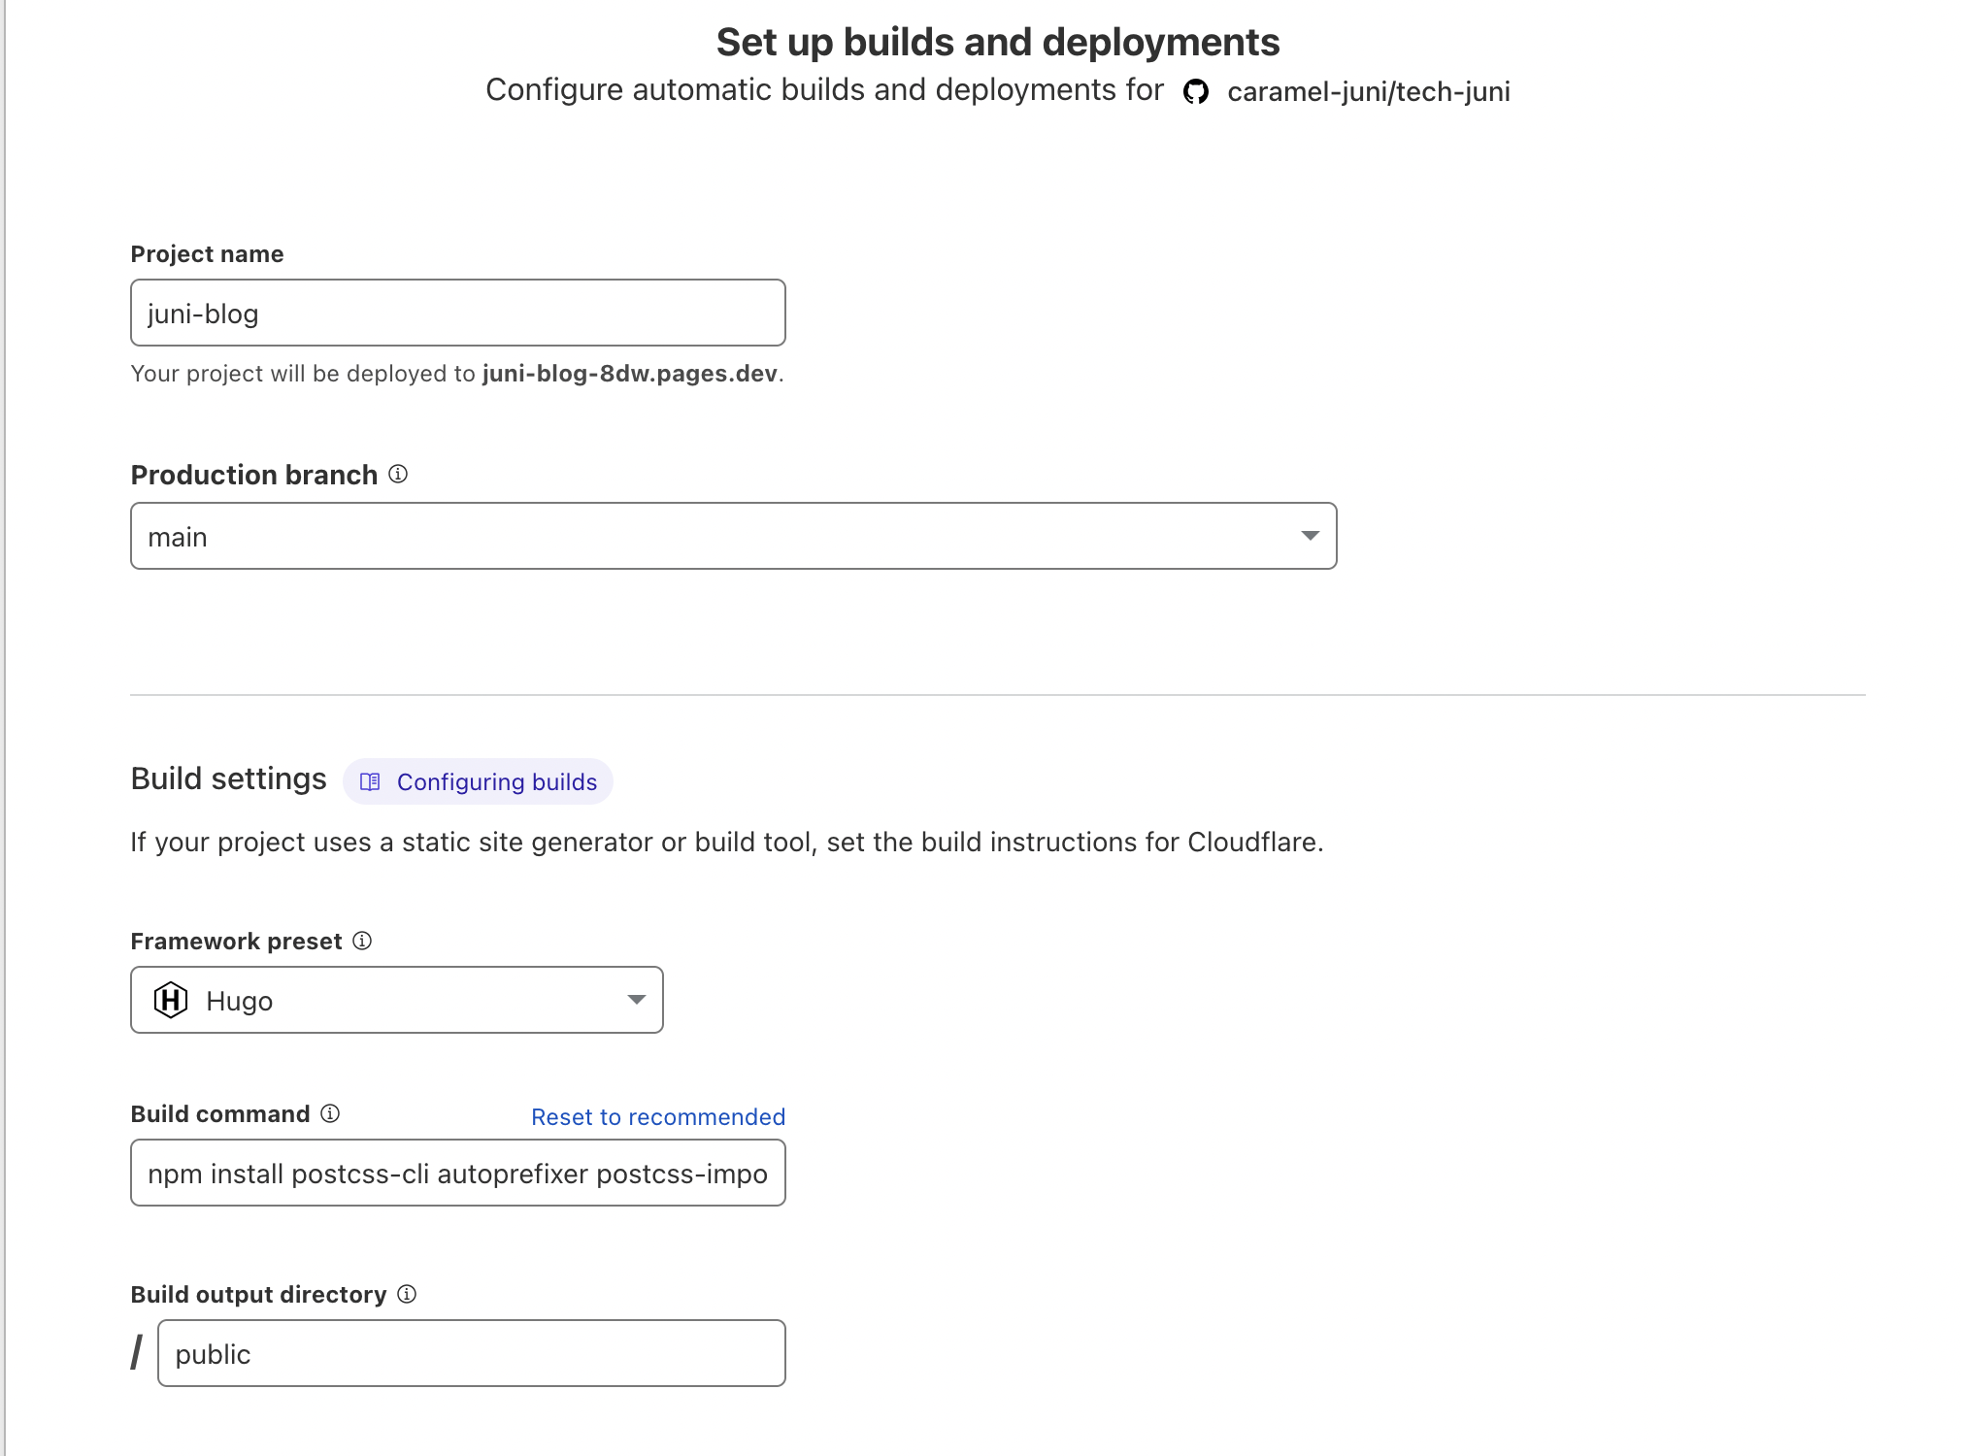Click the Hugo logo in framework preset
This screenshot has width=1961, height=1456.
pos(171,1000)
